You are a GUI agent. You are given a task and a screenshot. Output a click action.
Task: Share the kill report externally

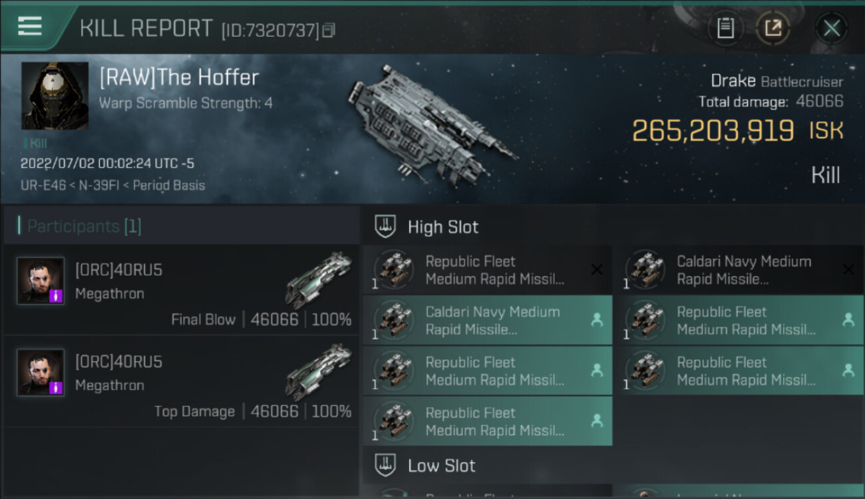click(x=773, y=28)
